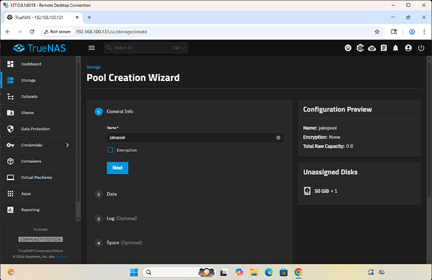Open File Explorer from the taskbar

[x=254, y=272]
